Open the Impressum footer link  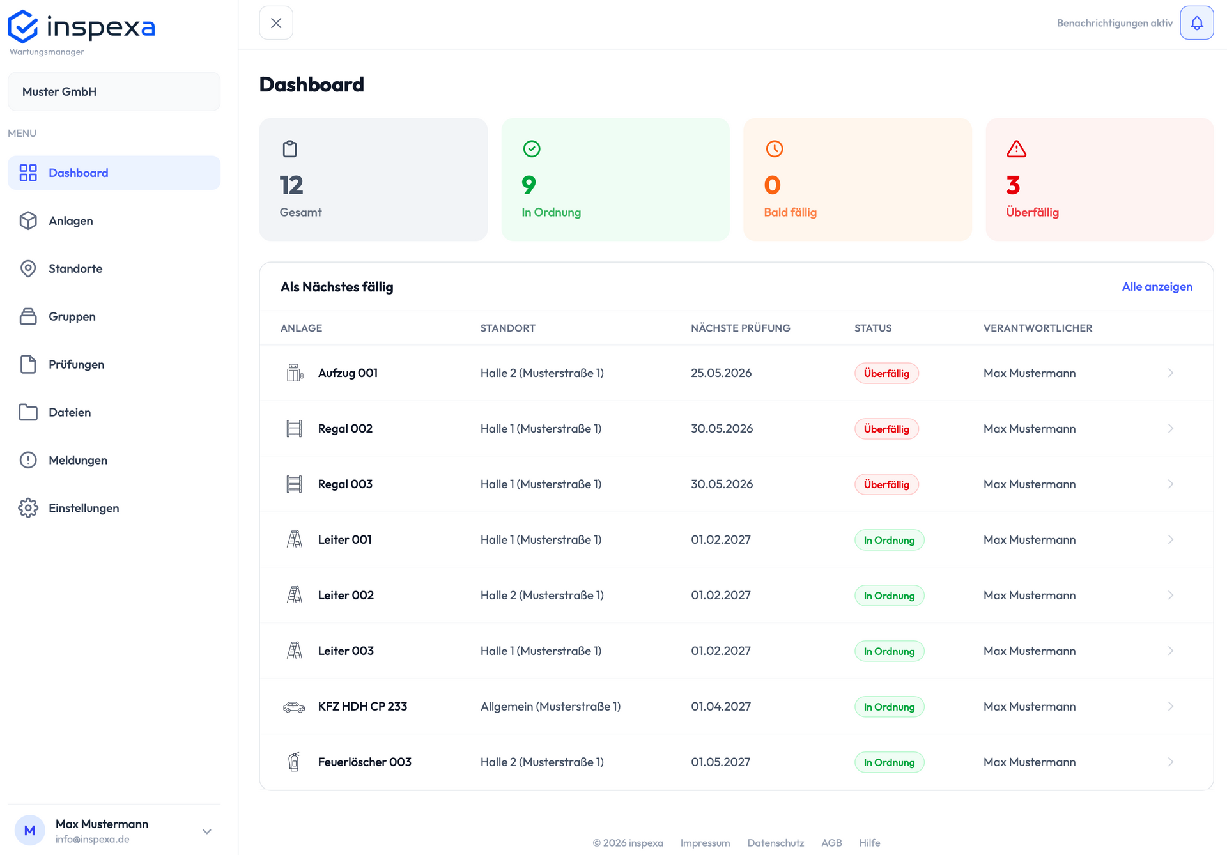pyautogui.click(x=705, y=843)
